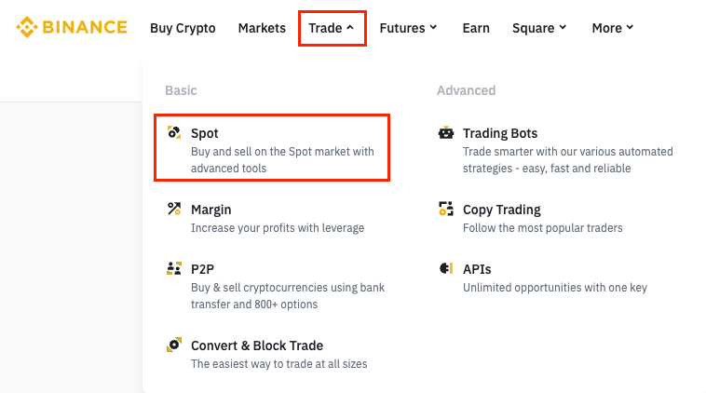Viewport: 706px width, 393px height.
Task: Expand the Futures dropdown
Action: pos(409,28)
